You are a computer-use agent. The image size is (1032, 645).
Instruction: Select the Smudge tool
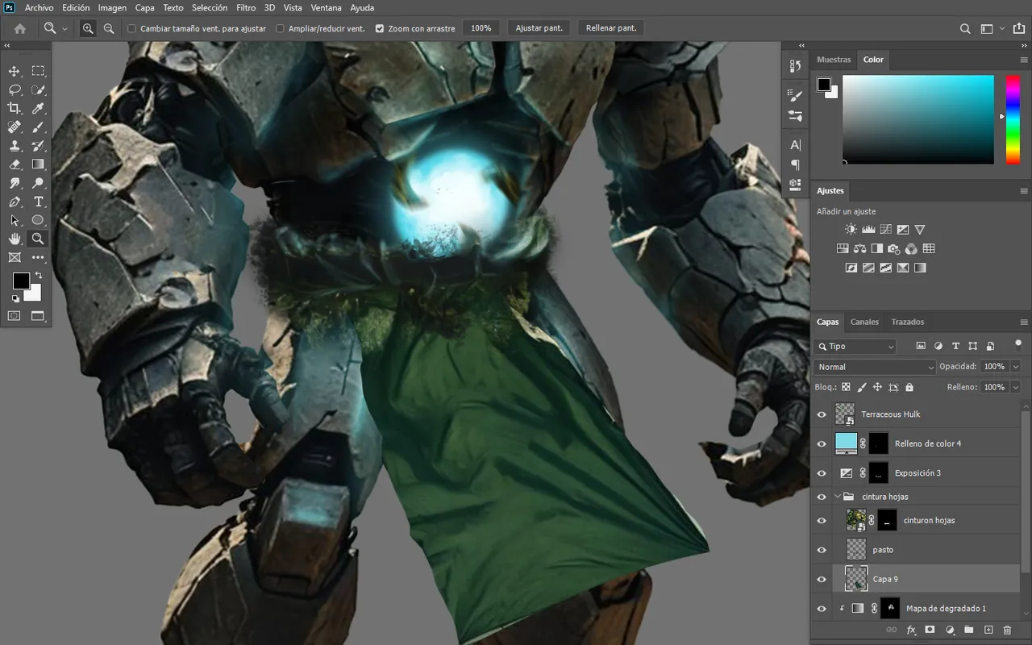pos(15,183)
